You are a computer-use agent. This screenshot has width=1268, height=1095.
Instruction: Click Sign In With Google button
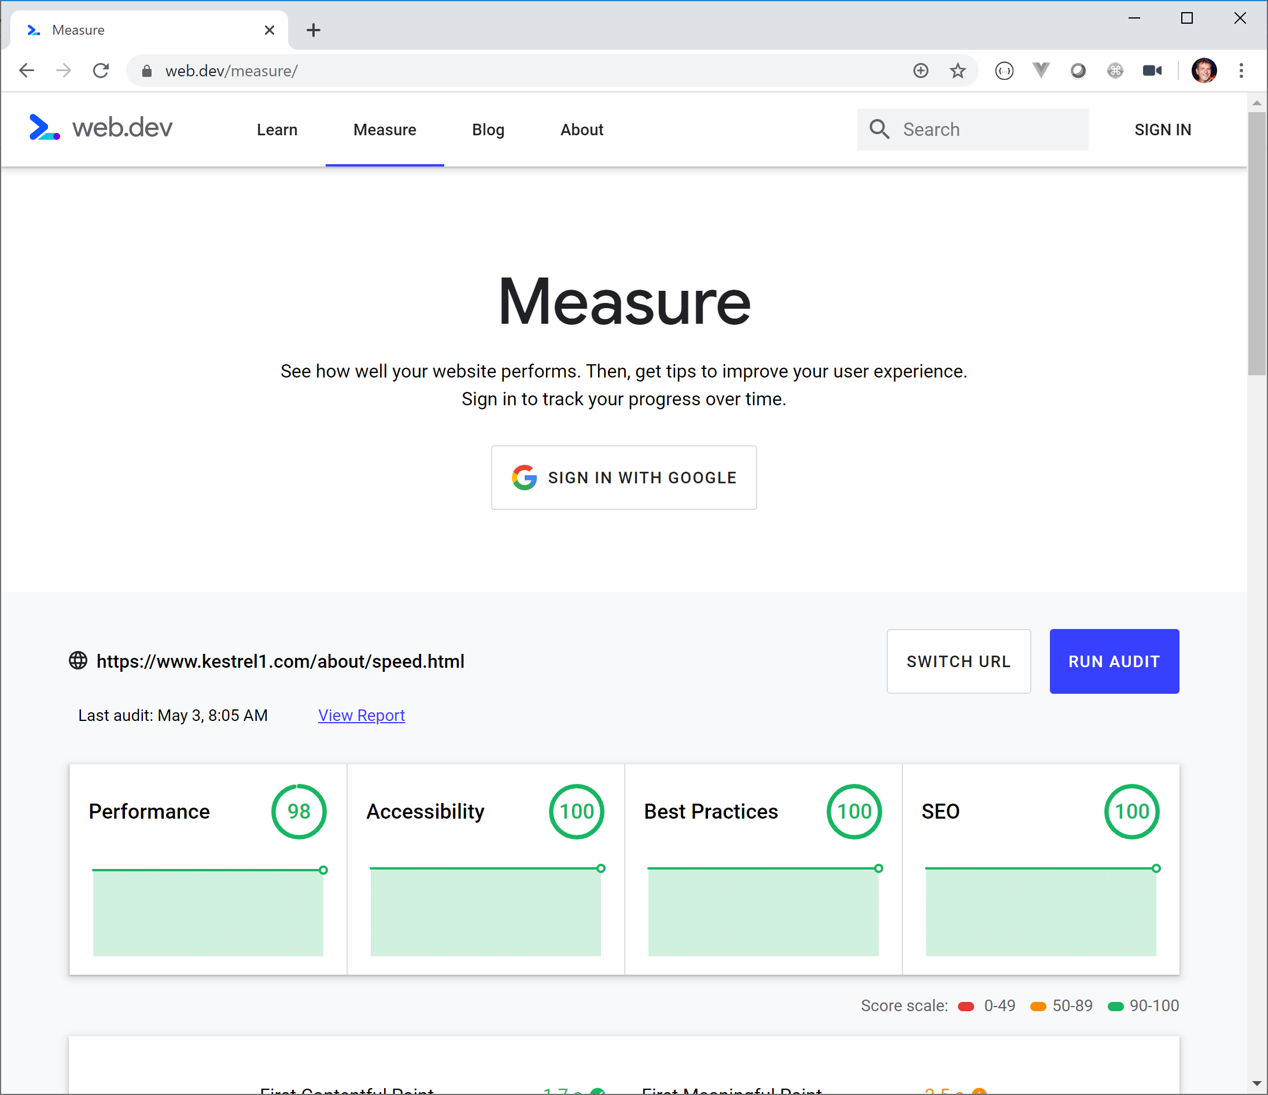[x=624, y=478]
